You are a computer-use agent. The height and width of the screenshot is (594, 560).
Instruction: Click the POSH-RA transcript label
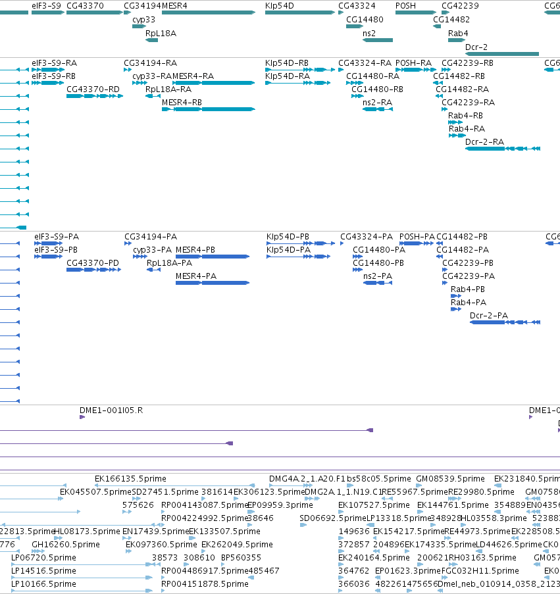(413, 63)
